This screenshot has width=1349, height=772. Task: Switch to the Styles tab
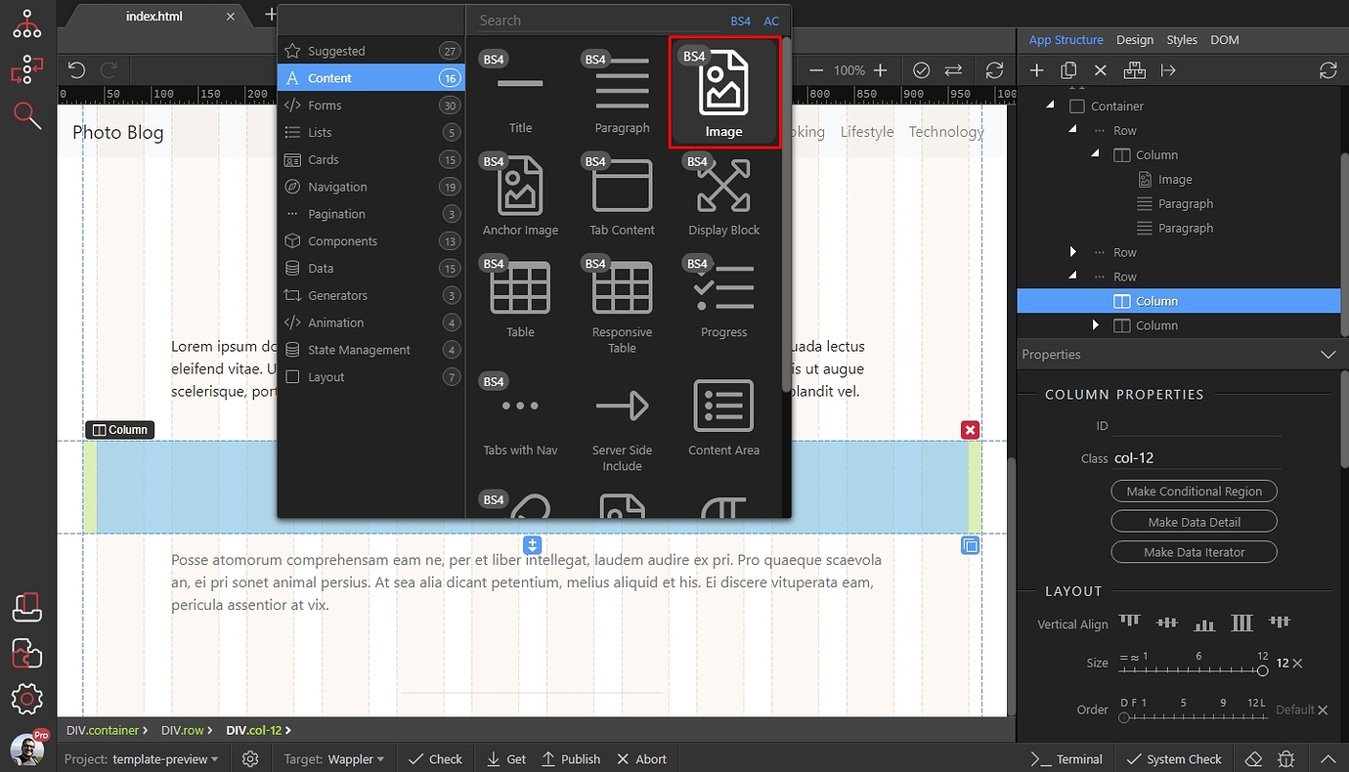(1182, 39)
